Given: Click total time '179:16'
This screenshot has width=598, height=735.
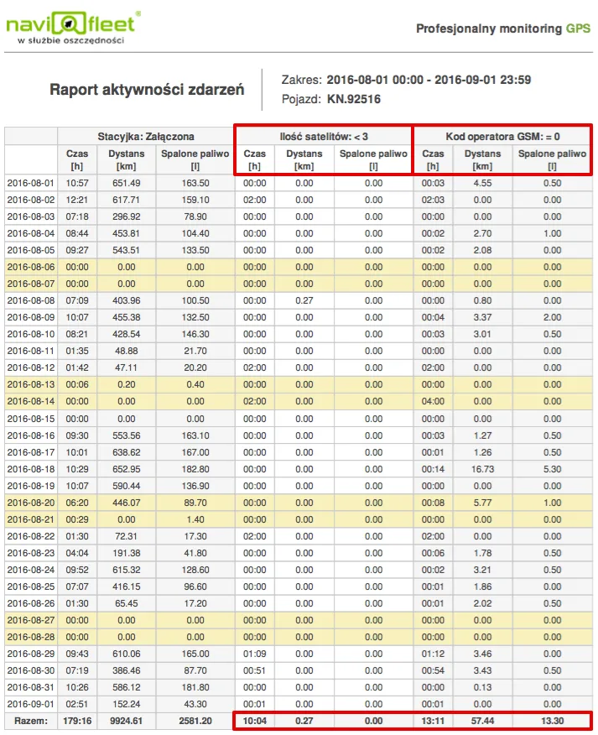Looking at the screenshot, I should point(77,722).
